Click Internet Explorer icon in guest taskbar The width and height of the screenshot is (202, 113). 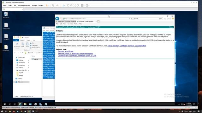(20, 104)
